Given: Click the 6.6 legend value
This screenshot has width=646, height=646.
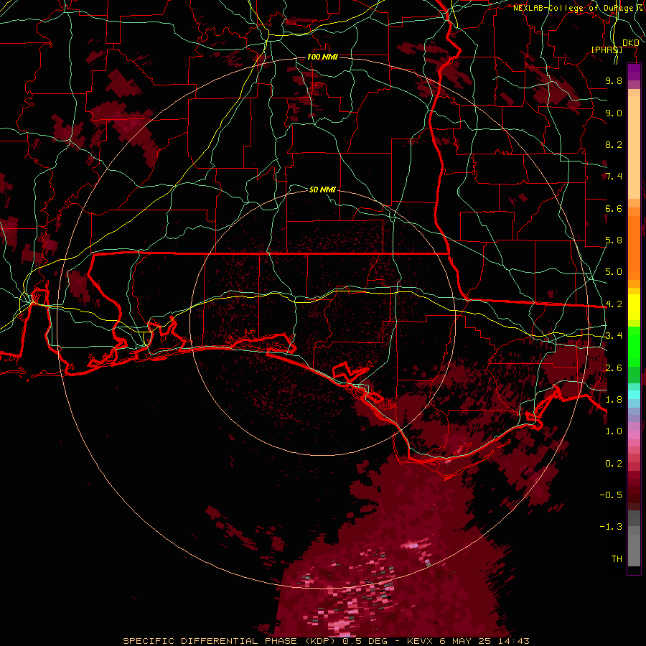Looking at the screenshot, I should tap(614, 208).
